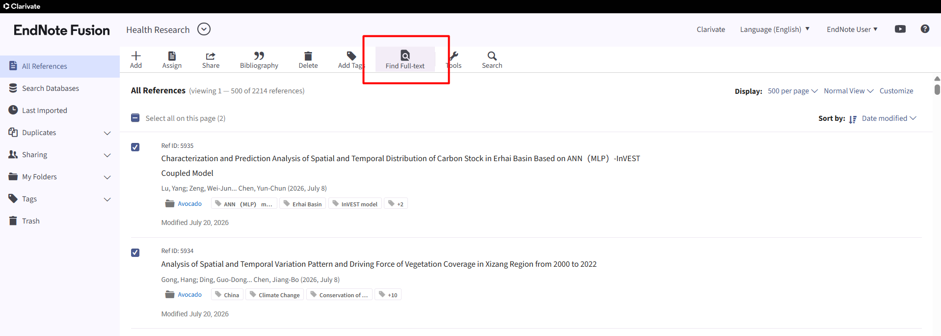This screenshot has width=941, height=336.
Task: Click the Erhai Basin tag
Action: point(302,204)
